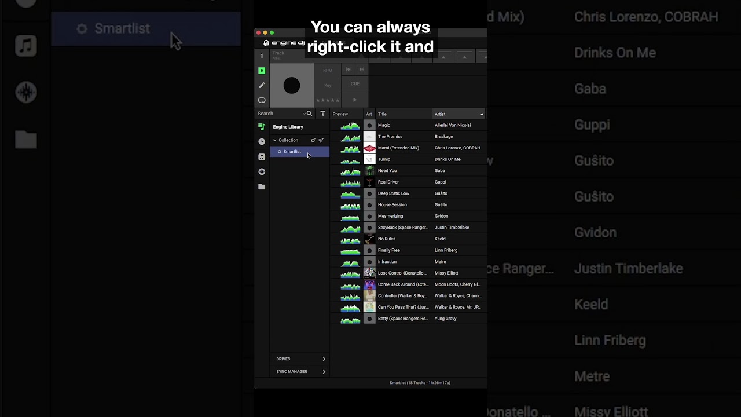Select the track title "Infraction"
This screenshot has width=741, height=417.
(387, 262)
